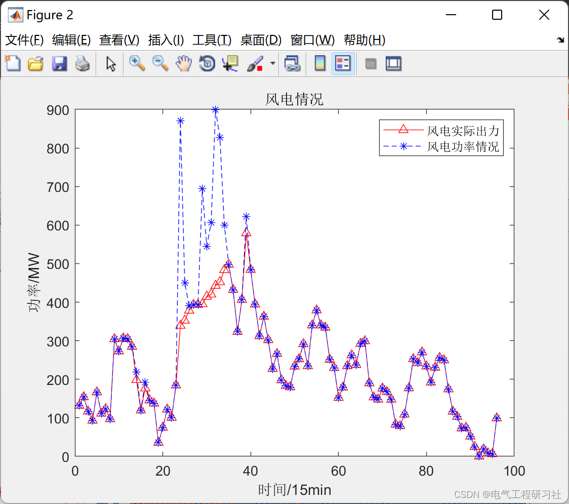Select the Pan hand tool

point(184,63)
